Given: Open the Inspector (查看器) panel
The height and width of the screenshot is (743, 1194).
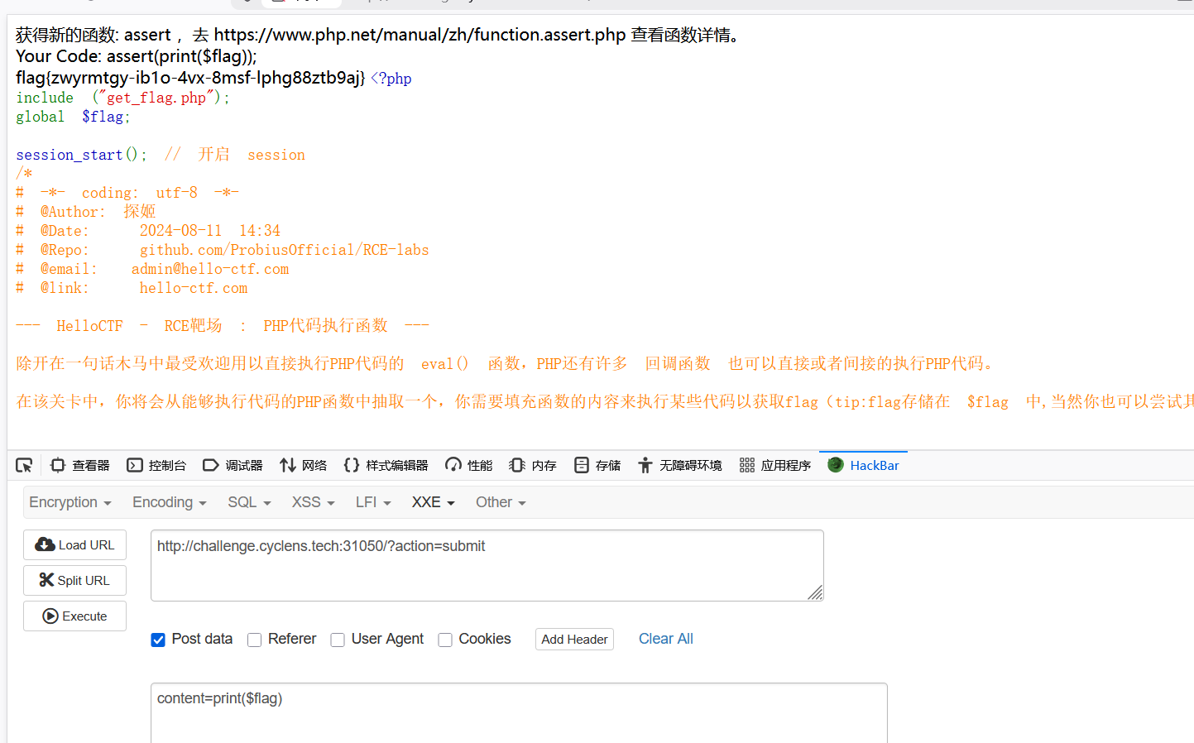Looking at the screenshot, I should (80, 466).
